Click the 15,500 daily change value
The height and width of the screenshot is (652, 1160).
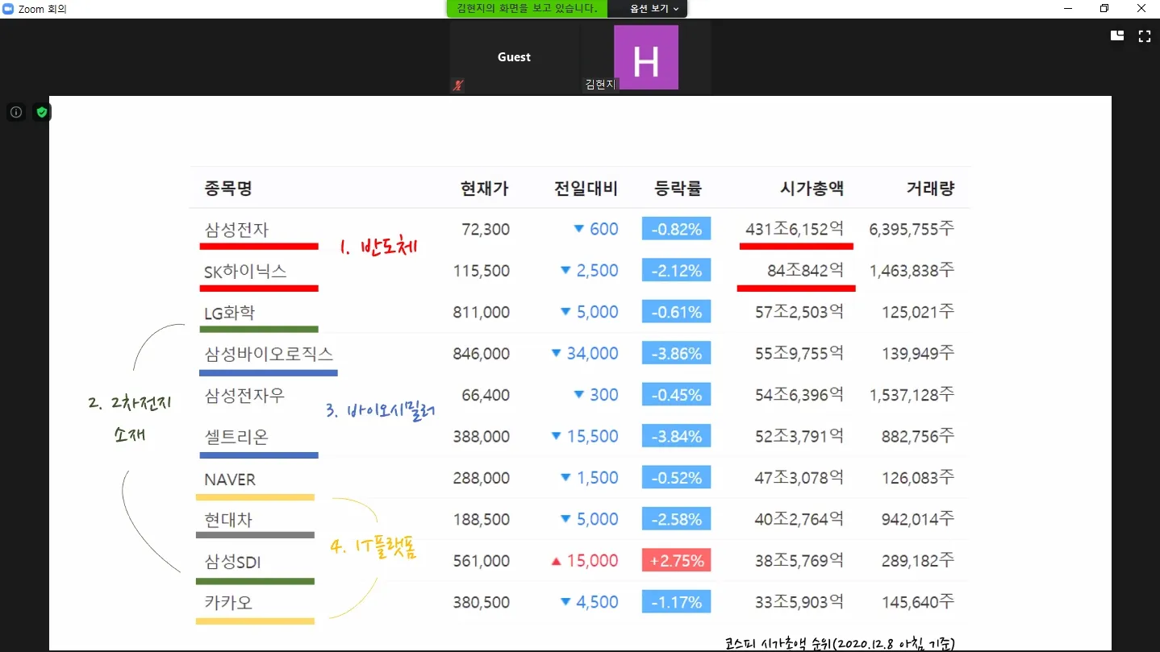[x=593, y=436]
